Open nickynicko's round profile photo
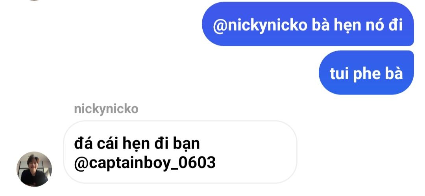Image resolution: width=425 pixels, height=196 pixels. click(34, 169)
